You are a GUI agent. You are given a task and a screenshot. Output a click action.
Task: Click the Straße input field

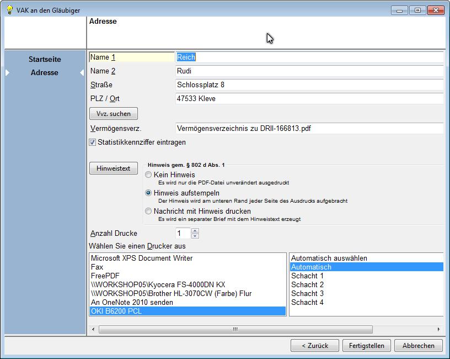(x=309, y=85)
